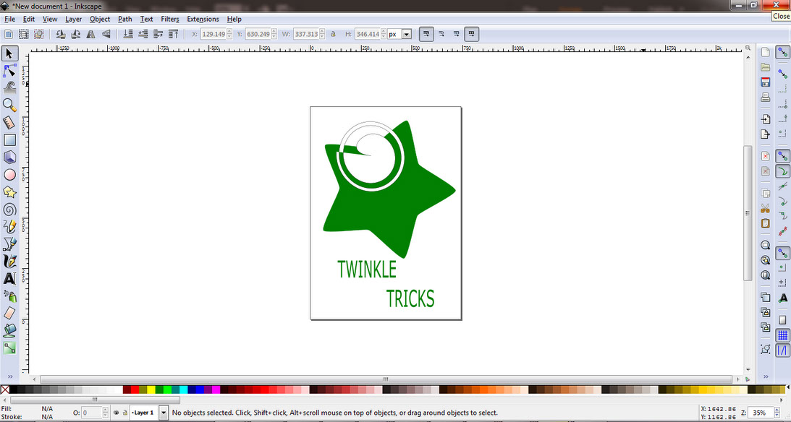Flip selection vertically
Image resolution: width=791 pixels, height=422 pixels.
106,34
